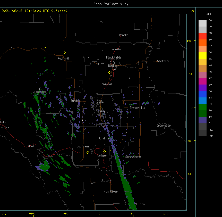Click the 2021/06/16 12:46:06 UTC timestamp
This screenshot has width=222, height=217.
(25, 11)
